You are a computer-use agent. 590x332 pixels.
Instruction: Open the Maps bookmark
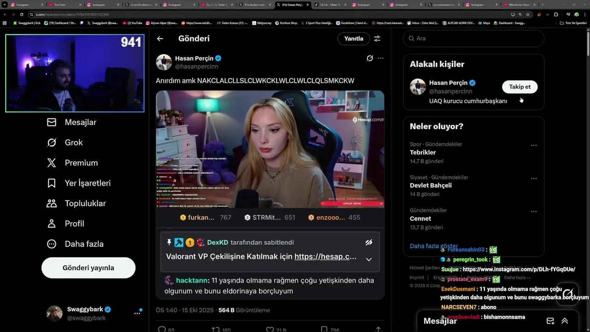[484, 23]
